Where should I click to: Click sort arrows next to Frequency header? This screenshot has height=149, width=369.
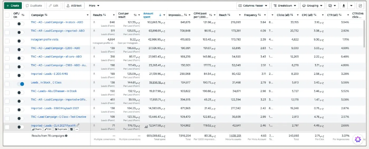[x=259, y=15]
